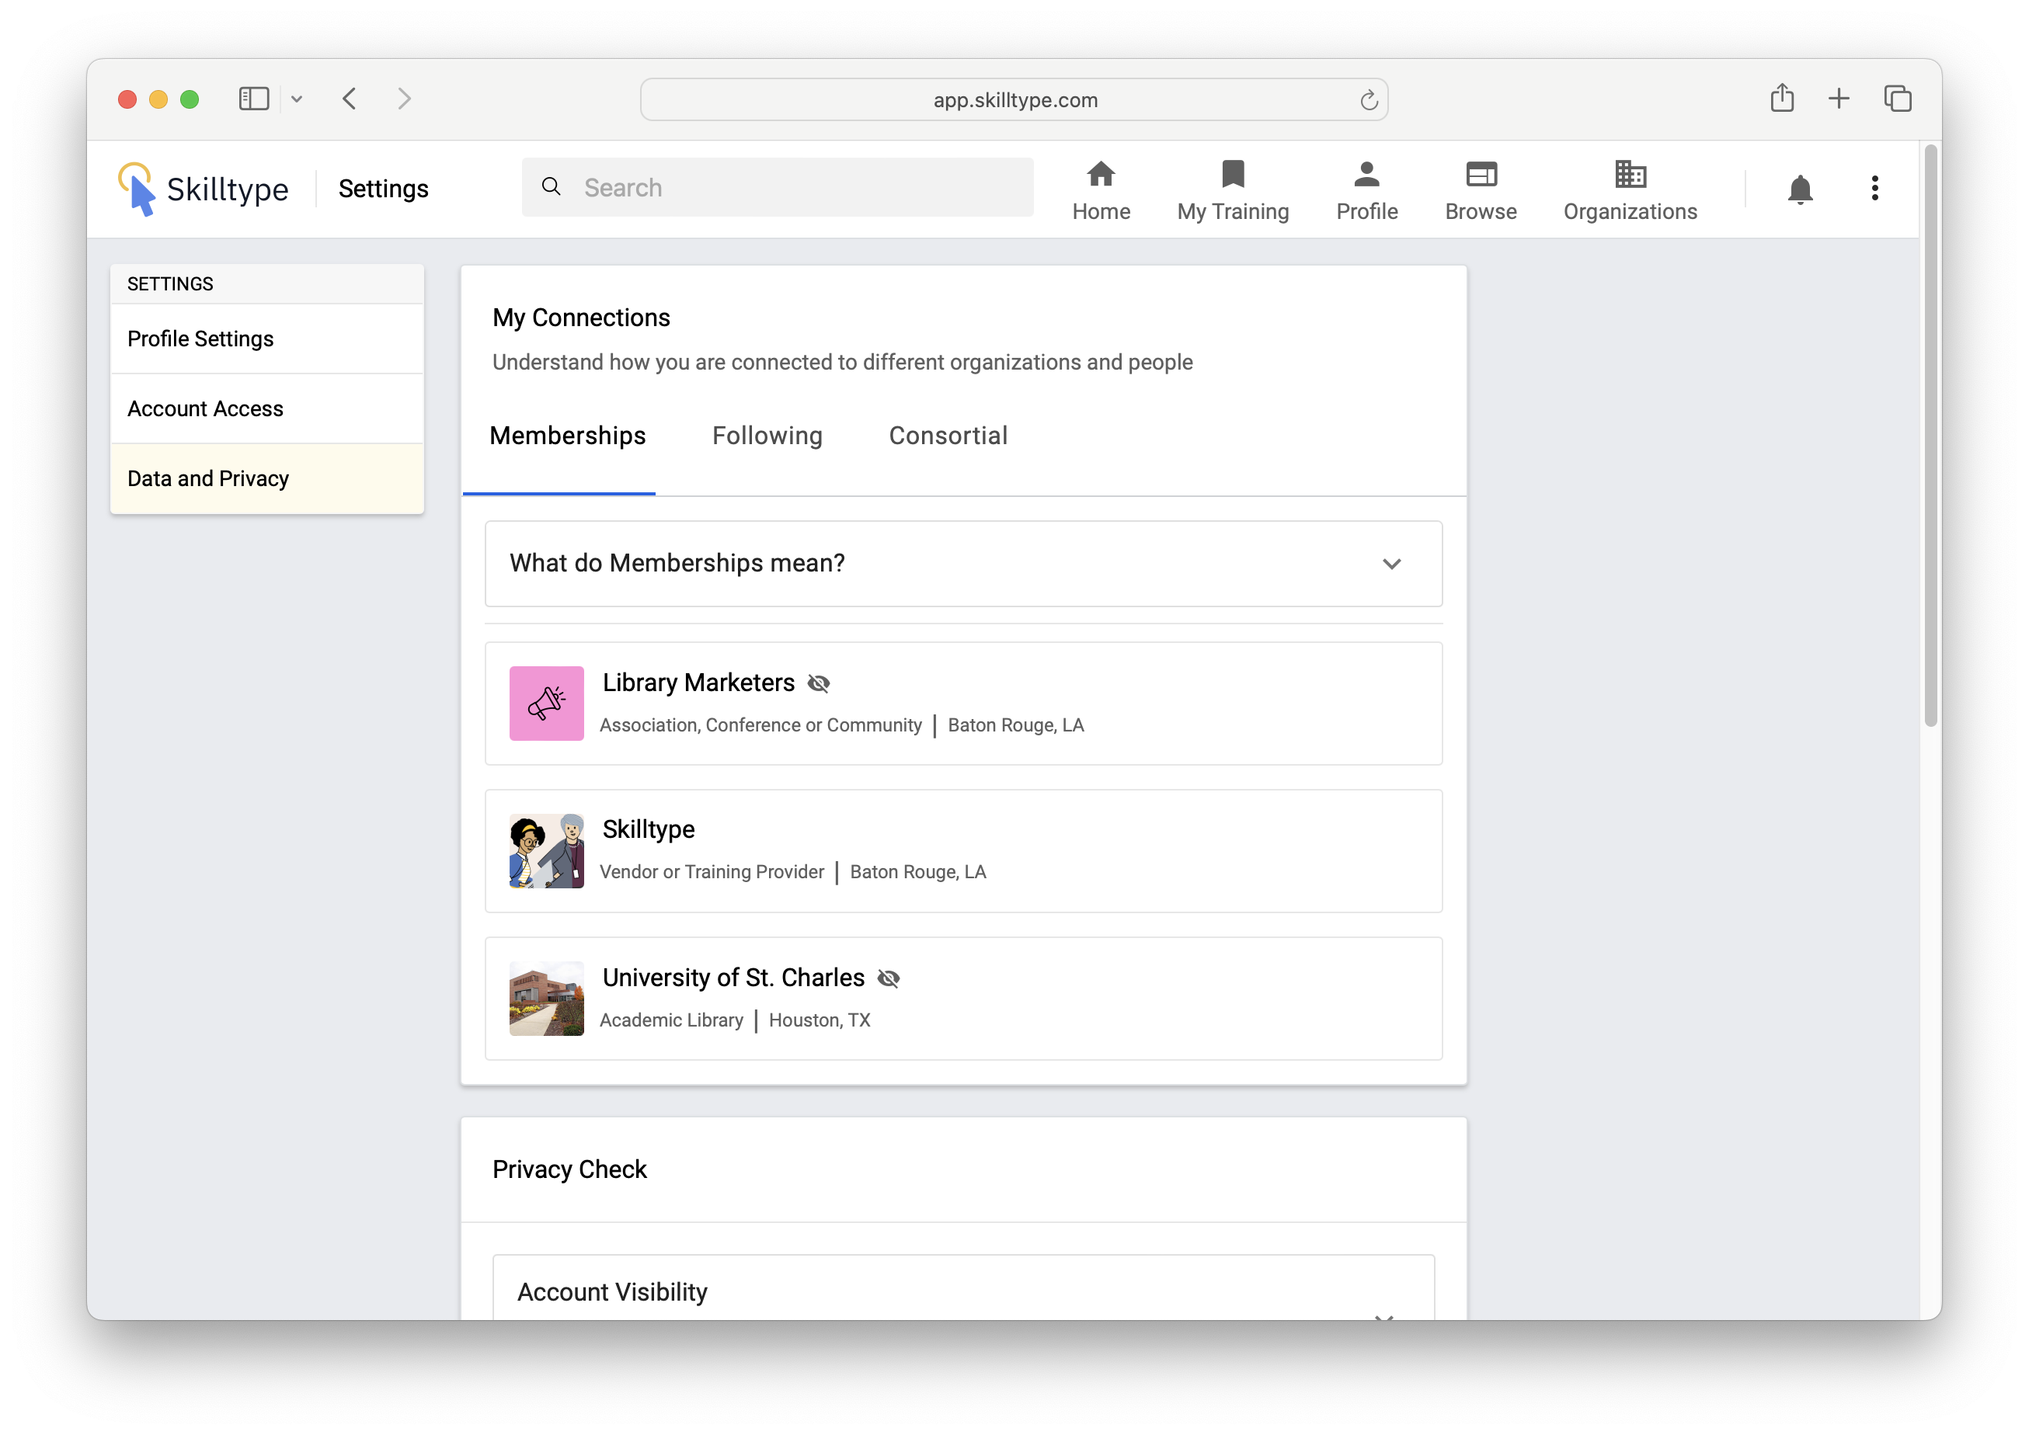Toggle visibility eye next to University of St. Charles
The width and height of the screenshot is (2029, 1435).
(888, 978)
